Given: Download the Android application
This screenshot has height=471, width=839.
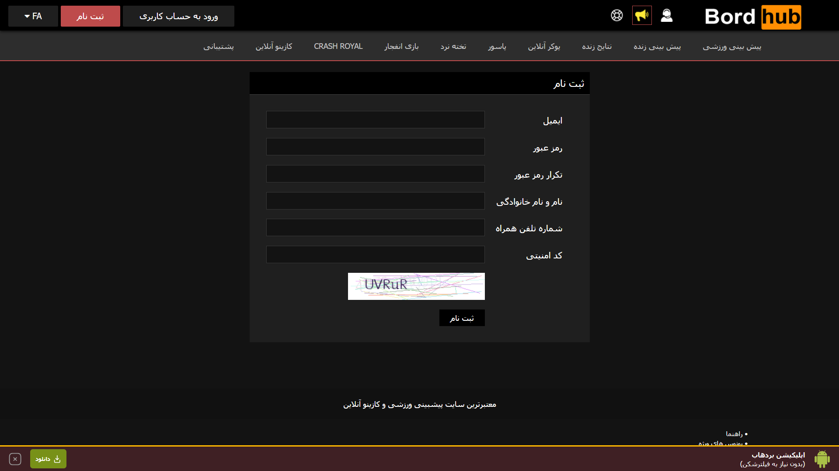Looking at the screenshot, I should coord(48,459).
